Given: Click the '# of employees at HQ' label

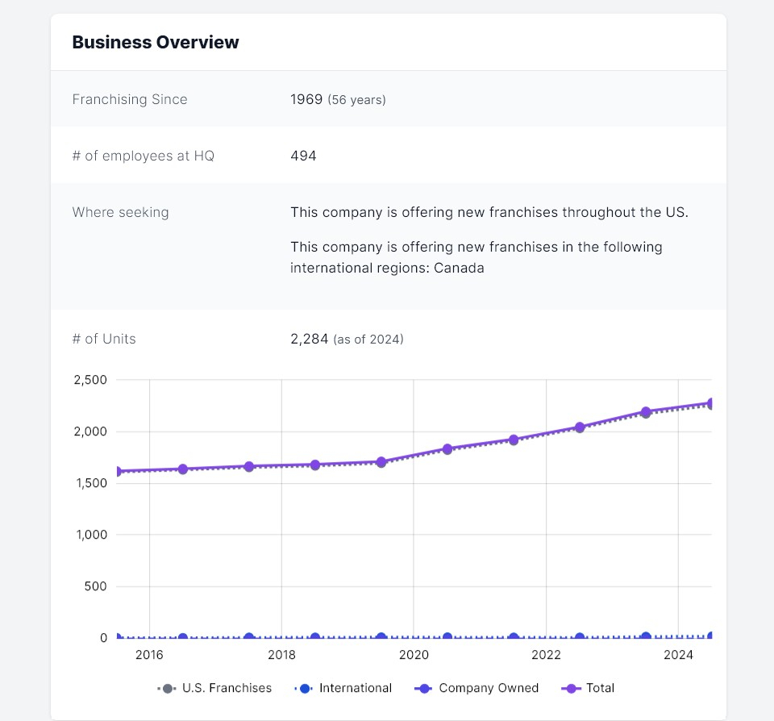Looking at the screenshot, I should click(x=144, y=156).
